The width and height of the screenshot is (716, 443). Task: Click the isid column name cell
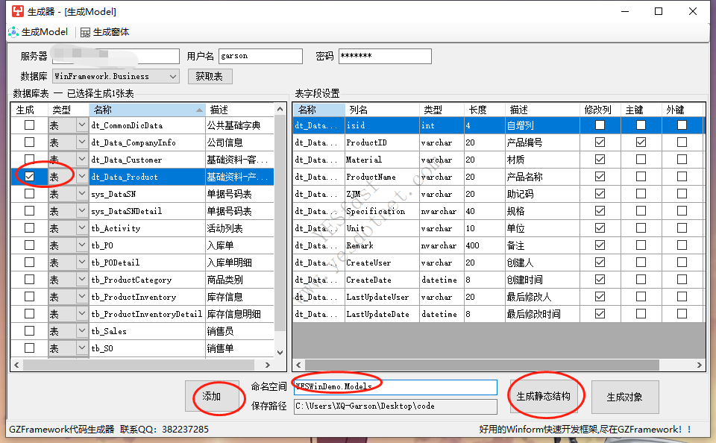(x=382, y=125)
